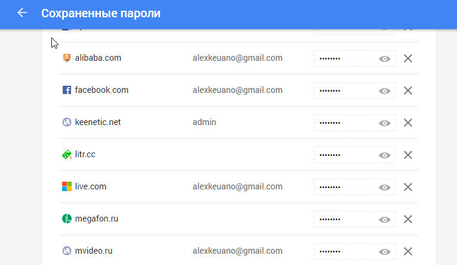
Task: Toggle keenetic.net password visibility
Action: pos(385,123)
